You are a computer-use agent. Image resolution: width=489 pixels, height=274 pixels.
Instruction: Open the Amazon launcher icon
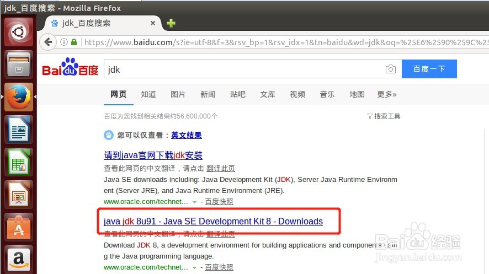pos(19,260)
